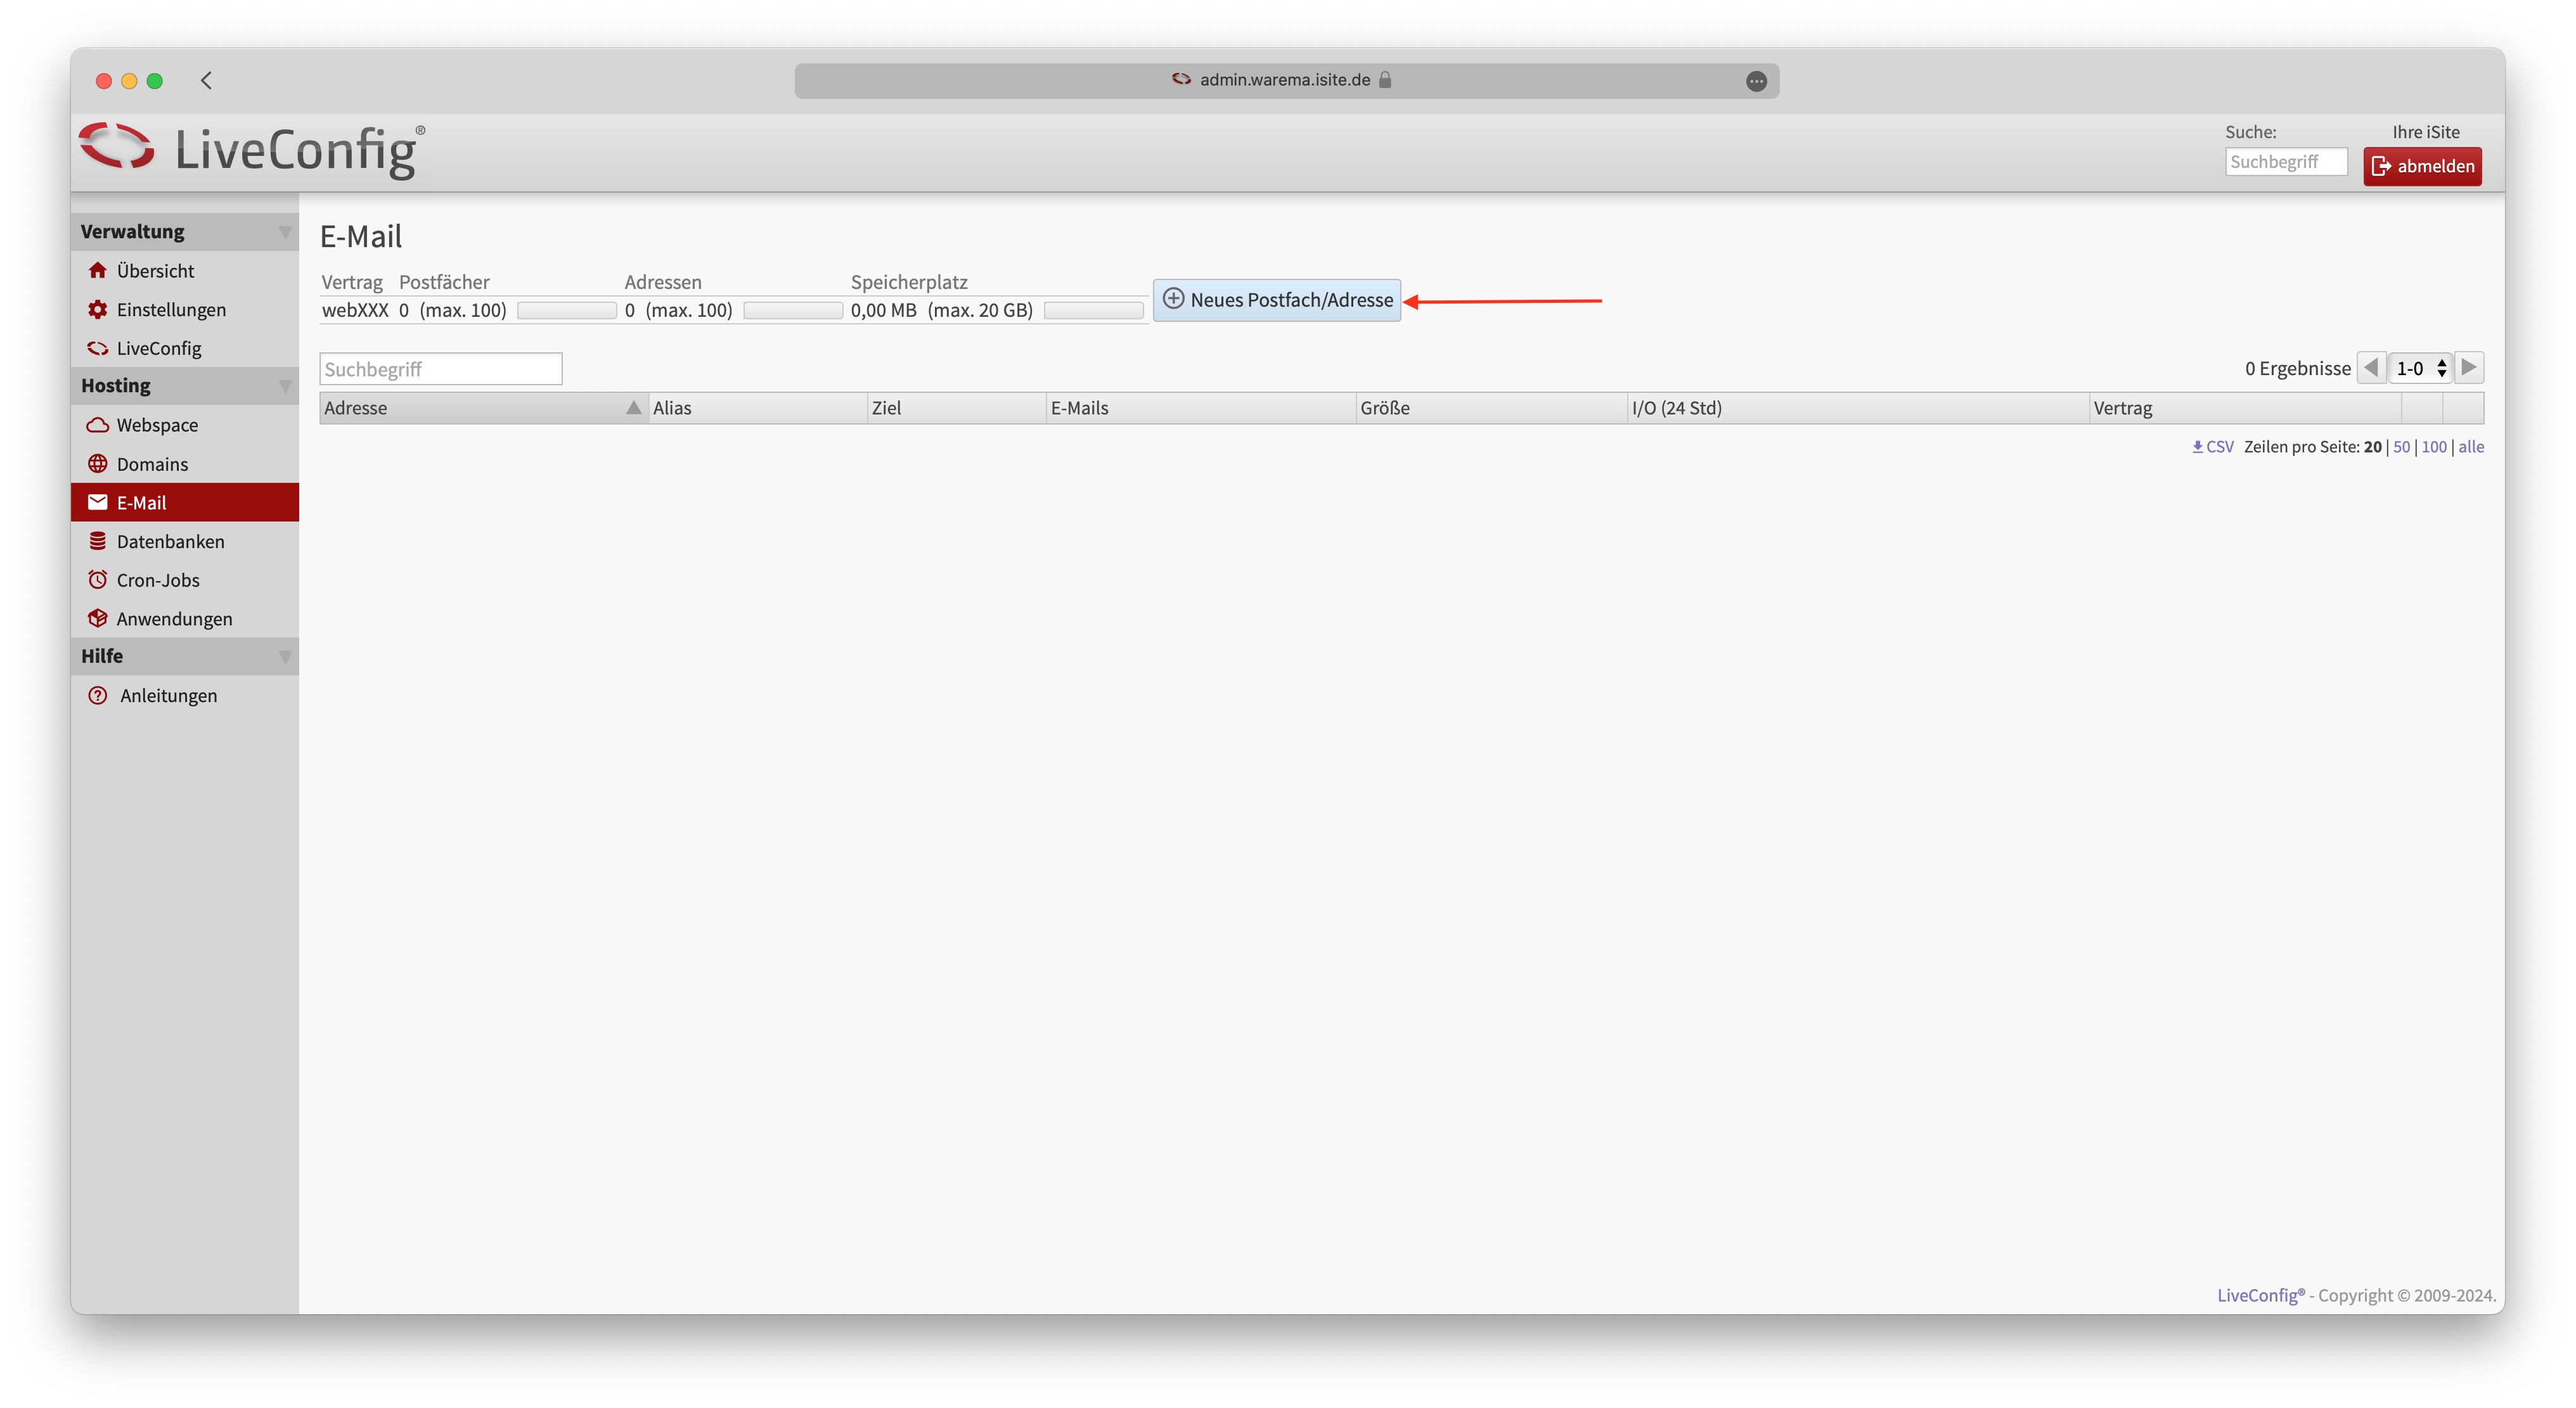Open the 1-0 page range dropdown
Image resolution: width=2576 pixels, height=1408 pixels.
click(2420, 368)
